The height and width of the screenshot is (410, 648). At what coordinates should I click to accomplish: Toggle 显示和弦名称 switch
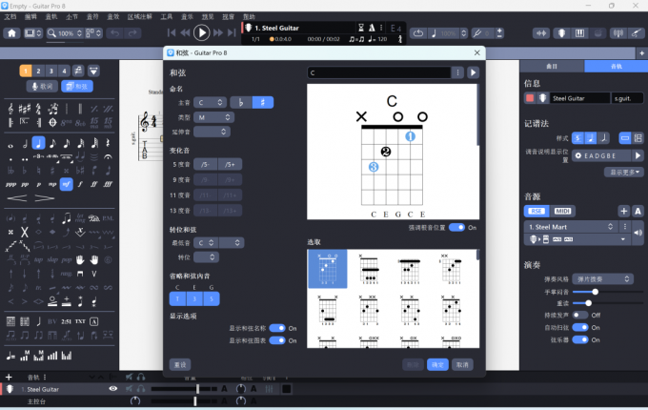[277, 328]
